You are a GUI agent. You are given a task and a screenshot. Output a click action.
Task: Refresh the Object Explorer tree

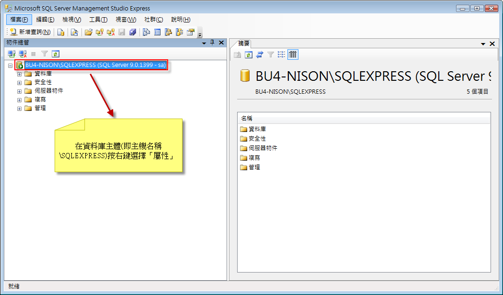(x=55, y=54)
